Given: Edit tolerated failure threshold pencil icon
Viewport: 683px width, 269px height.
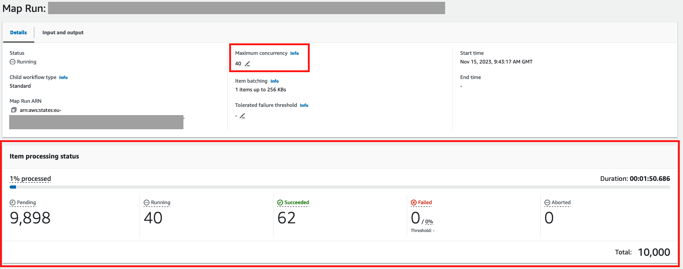Looking at the screenshot, I should point(242,116).
